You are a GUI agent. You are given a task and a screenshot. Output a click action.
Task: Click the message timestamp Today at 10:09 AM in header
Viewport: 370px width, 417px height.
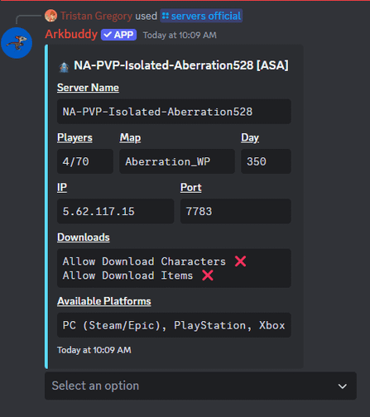tap(180, 35)
